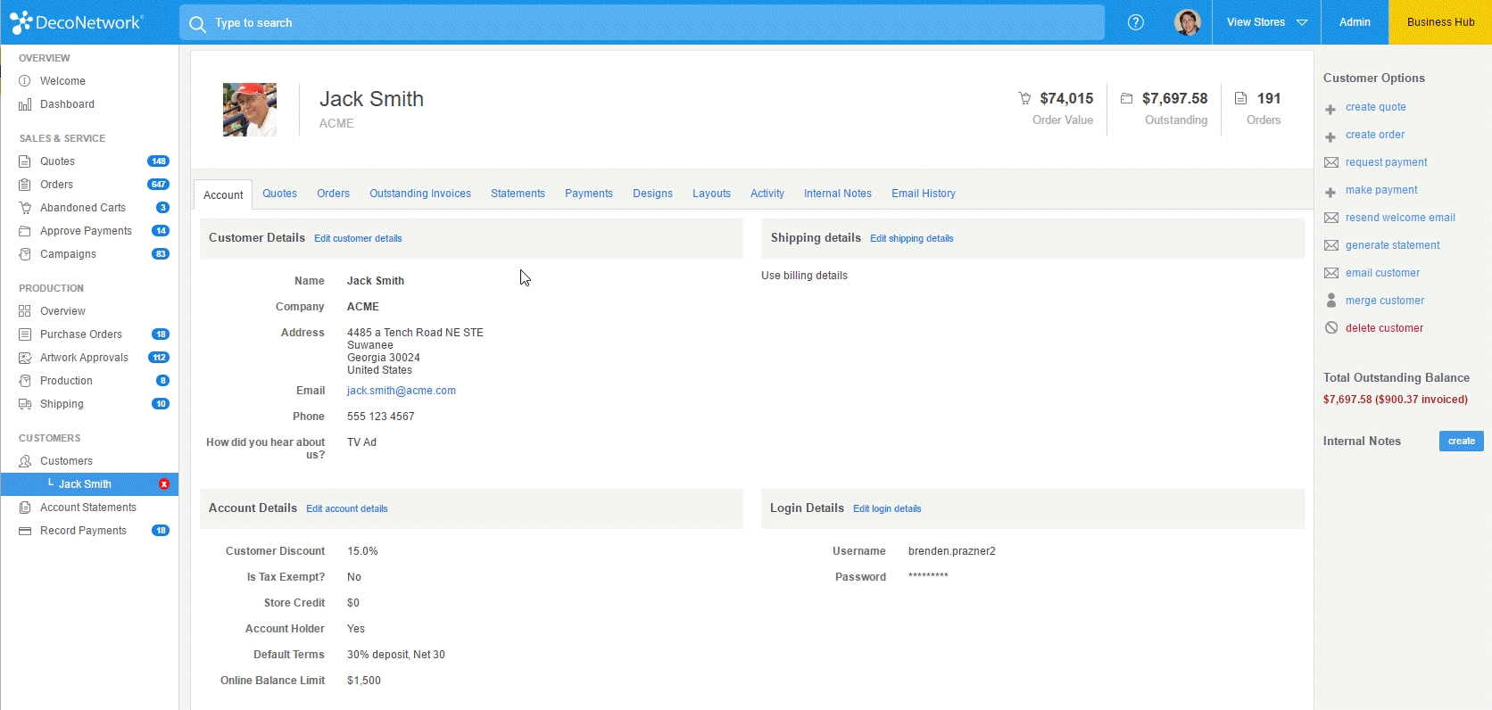The image size is (1492, 710).
Task: Click the Abandoned Carts cart icon
Action: tap(25, 208)
